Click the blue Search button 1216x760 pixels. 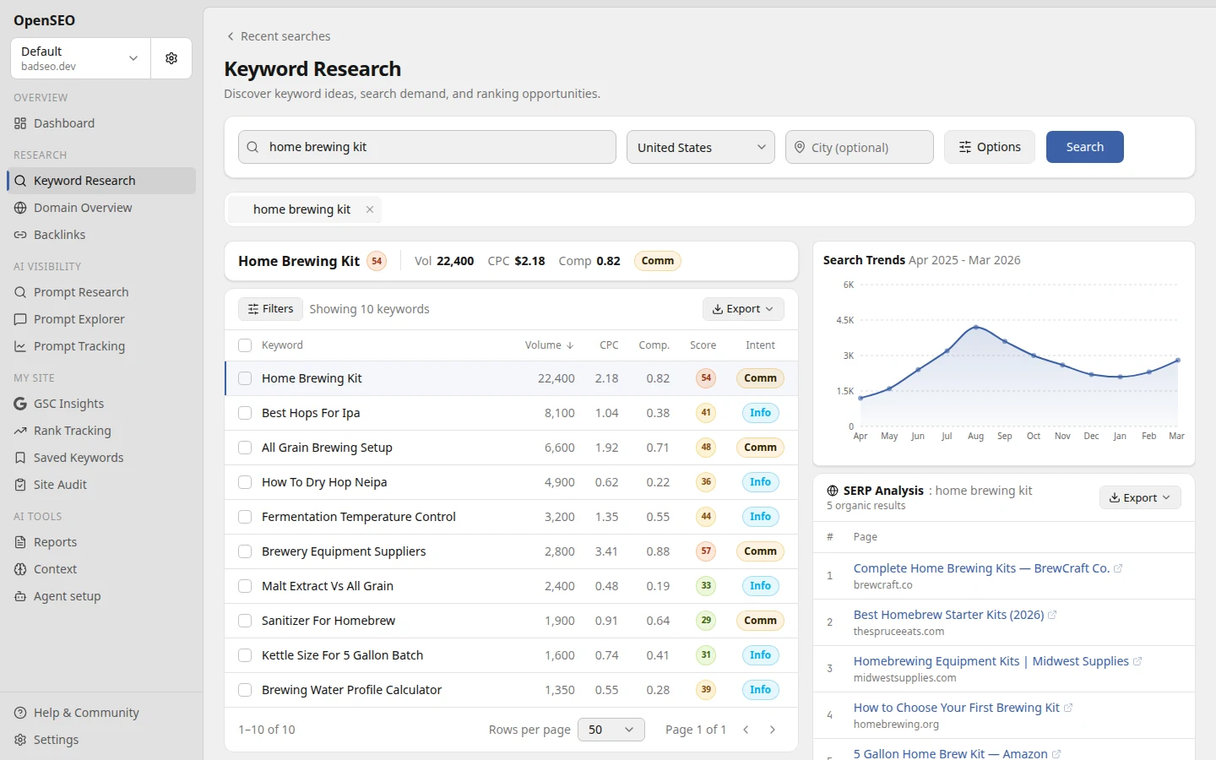1085,147
